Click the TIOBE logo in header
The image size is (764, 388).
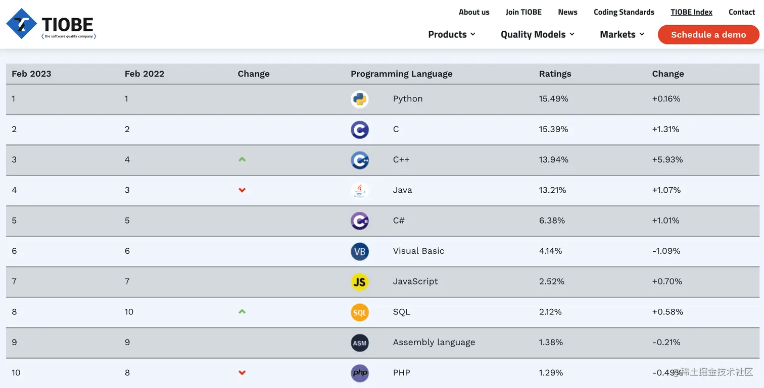51,24
